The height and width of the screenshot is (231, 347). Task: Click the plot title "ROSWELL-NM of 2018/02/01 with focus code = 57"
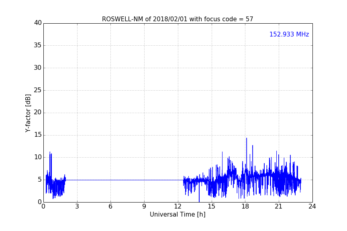click(x=178, y=19)
